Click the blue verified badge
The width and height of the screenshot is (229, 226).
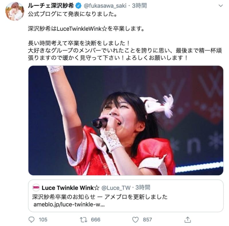(78, 6)
